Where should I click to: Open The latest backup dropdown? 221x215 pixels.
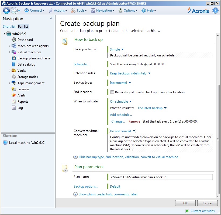click(152, 108)
